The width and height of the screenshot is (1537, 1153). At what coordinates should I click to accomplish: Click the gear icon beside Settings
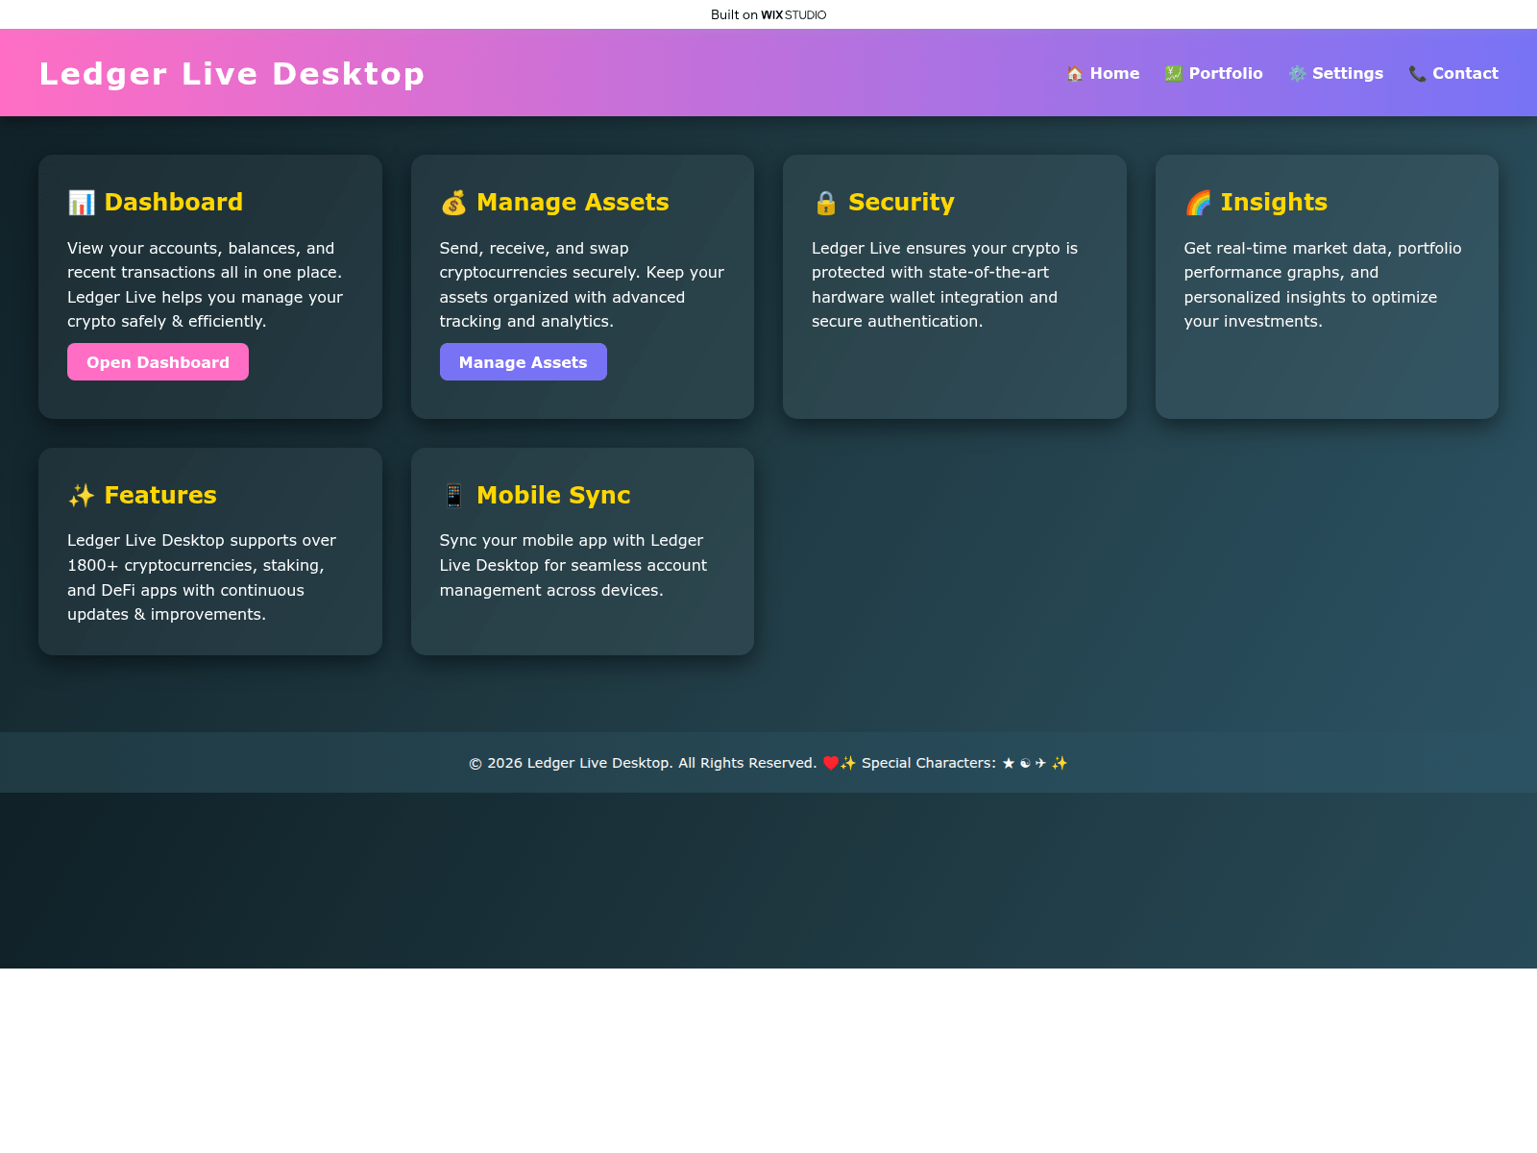click(1297, 74)
